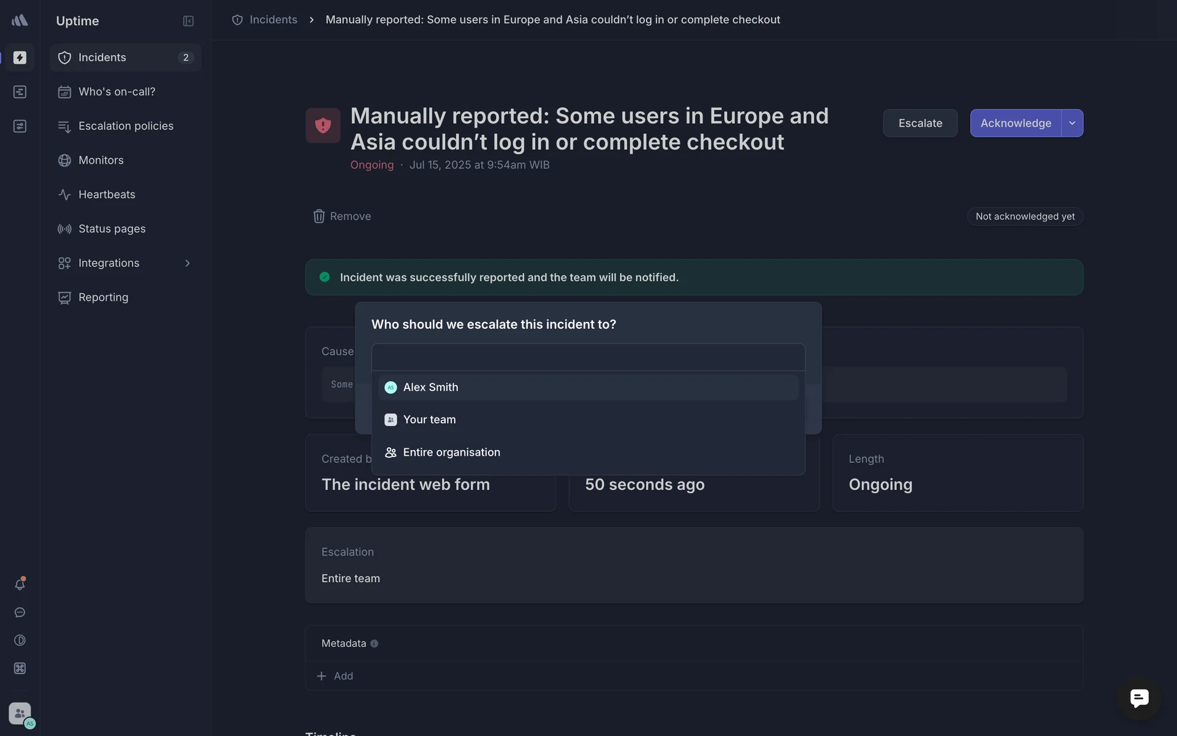Click the Escalate button

tap(920, 123)
